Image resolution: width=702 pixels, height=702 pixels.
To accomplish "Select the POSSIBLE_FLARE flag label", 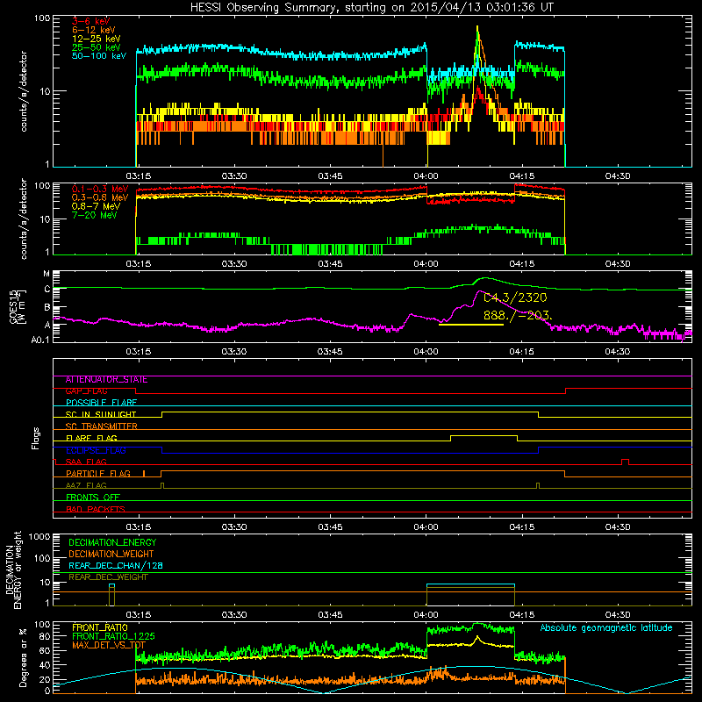I will point(101,403).
